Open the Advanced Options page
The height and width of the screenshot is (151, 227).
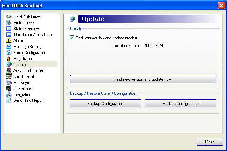[x=29, y=71]
